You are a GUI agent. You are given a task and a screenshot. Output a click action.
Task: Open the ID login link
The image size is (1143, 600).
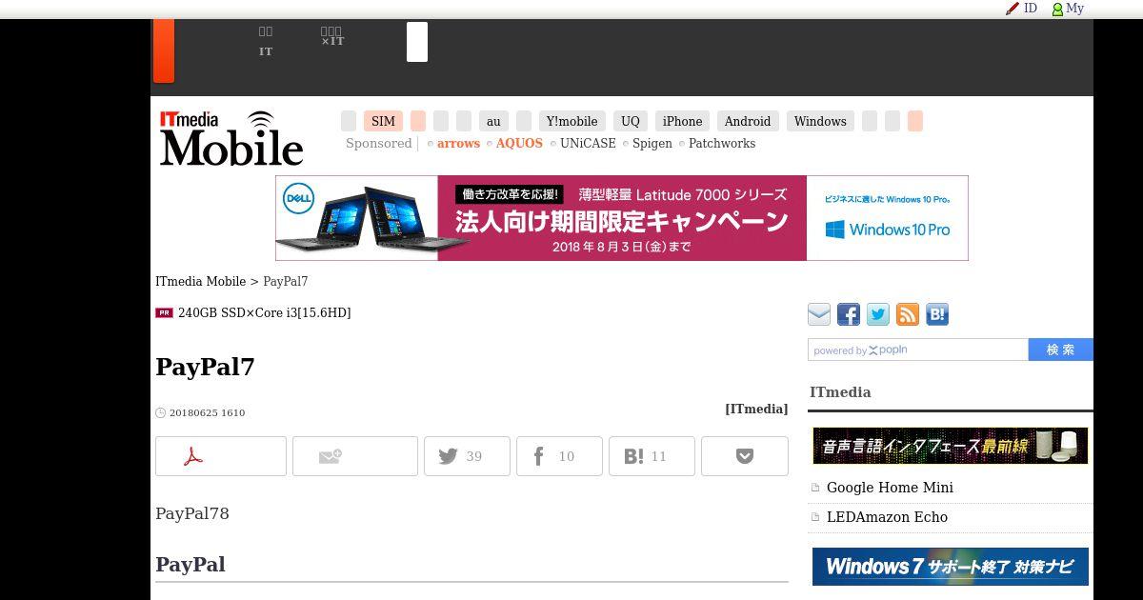1022,8
